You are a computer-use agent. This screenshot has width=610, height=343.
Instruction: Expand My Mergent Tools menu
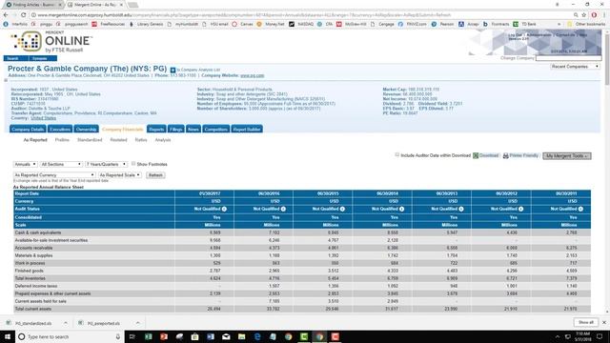(x=567, y=156)
